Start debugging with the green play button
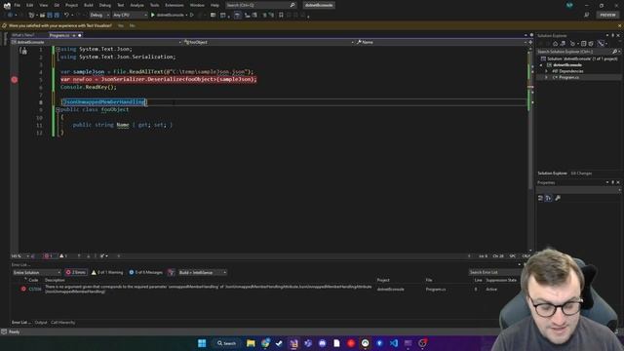The image size is (624, 351). point(153,16)
